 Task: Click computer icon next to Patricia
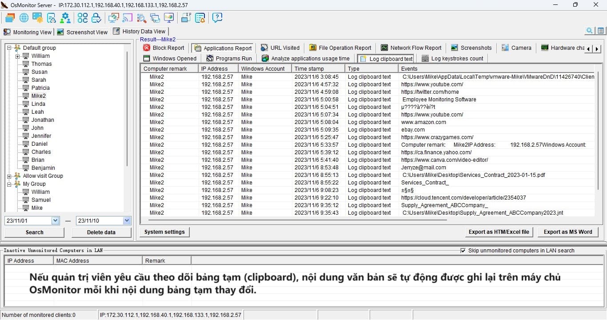point(26,88)
